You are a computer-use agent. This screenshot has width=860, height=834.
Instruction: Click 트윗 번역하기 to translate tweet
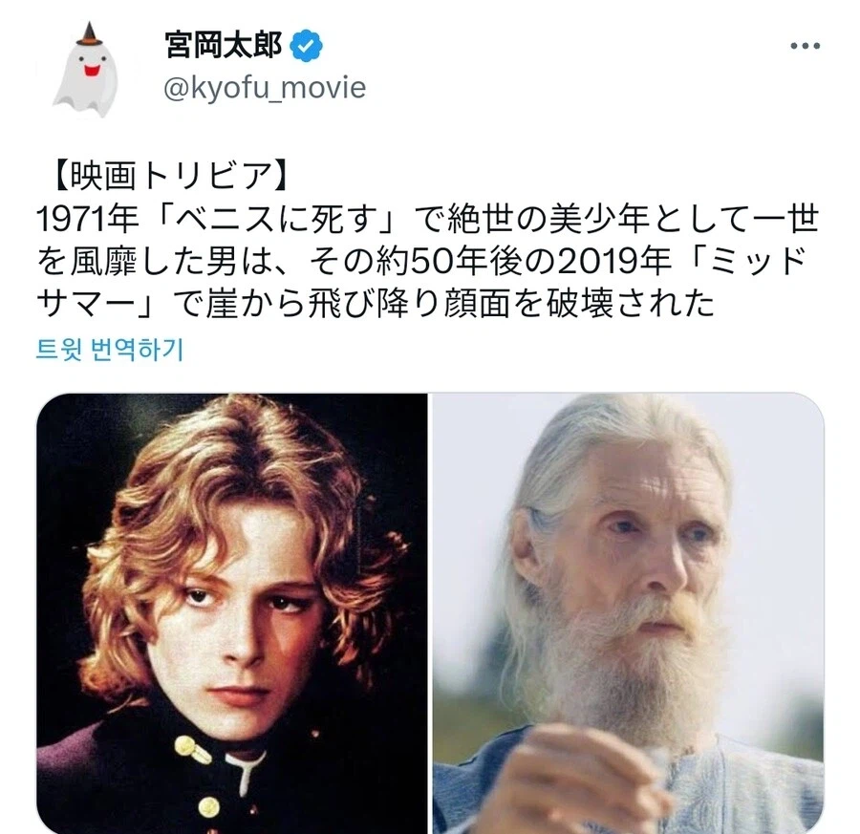click(110, 349)
